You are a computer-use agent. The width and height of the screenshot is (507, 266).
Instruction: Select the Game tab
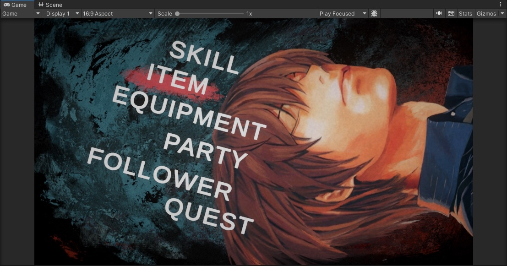[18, 5]
